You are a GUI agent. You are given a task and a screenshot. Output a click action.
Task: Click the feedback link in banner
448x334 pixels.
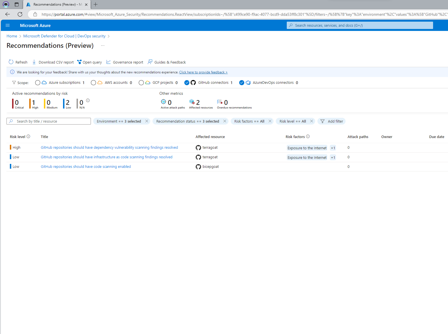click(203, 72)
